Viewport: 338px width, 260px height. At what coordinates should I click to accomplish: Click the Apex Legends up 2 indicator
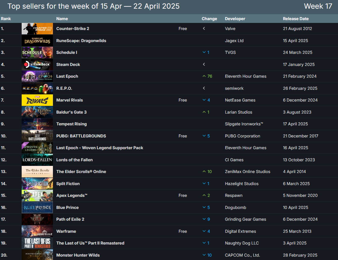[x=206, y=196]
